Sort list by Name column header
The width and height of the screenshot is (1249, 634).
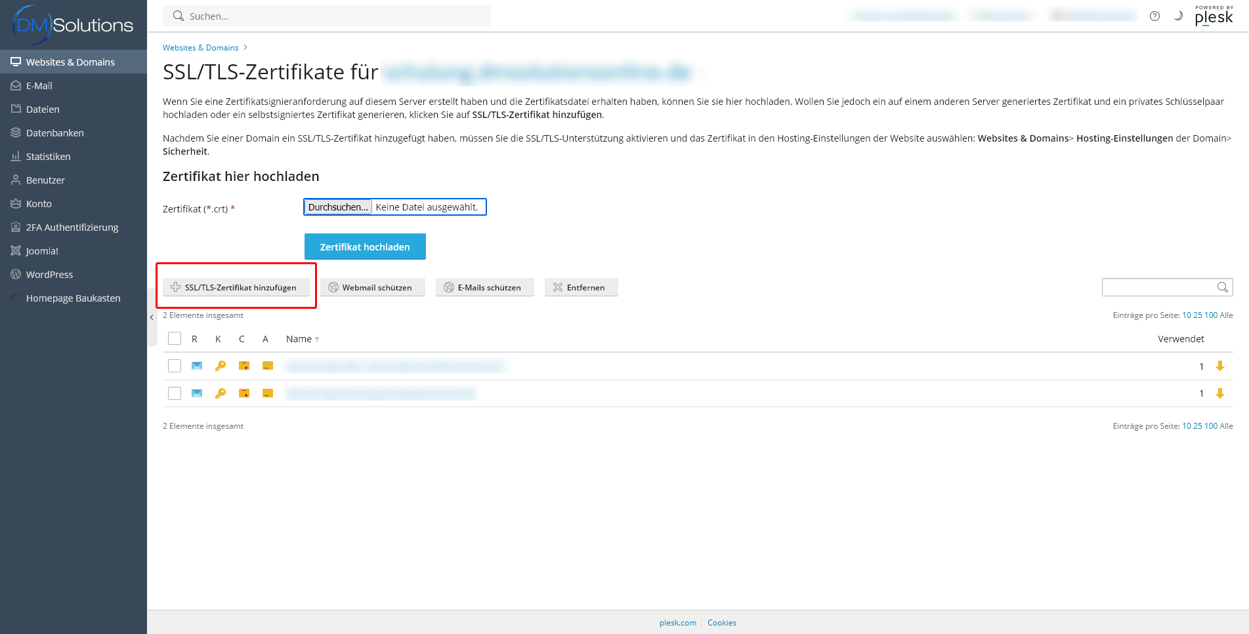click(x=299, y=339)
